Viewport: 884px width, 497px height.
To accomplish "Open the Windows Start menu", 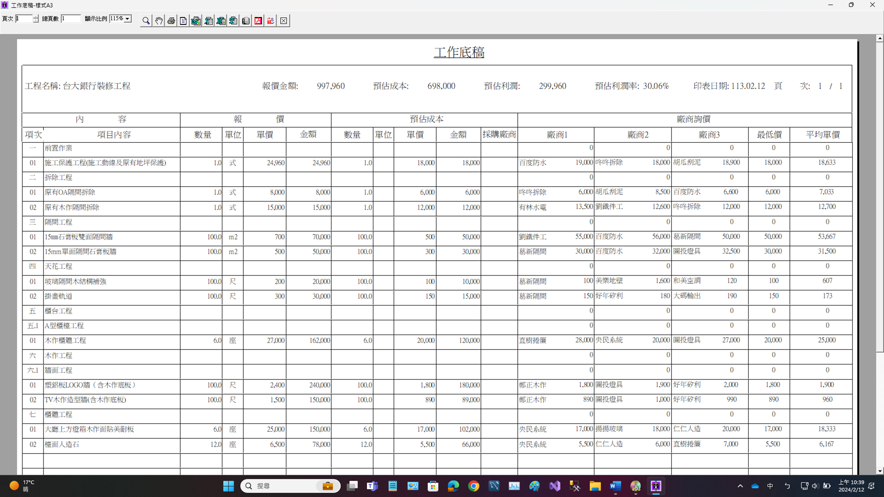I will pyautogui.click(x=228, y=486).
